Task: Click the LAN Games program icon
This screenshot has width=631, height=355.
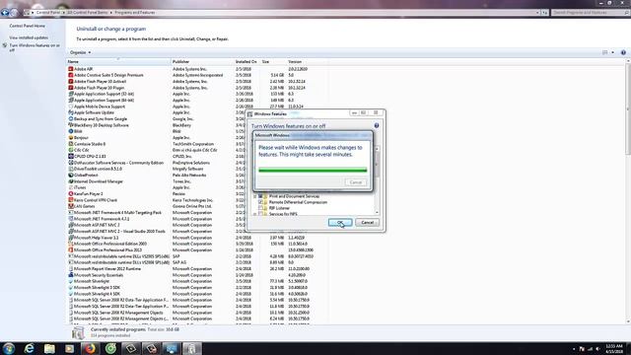Action: point(70,206)
